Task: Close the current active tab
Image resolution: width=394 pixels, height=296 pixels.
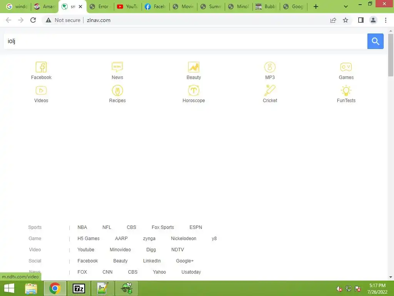Action: click(x=80, y=7)
